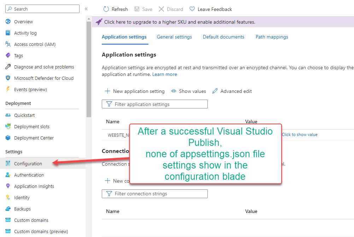The height and width of the screenshot is (237, 354).
Task: Click the search magnifier icon in sidebar
Action: pyautogui.click(x=10, y=9)
